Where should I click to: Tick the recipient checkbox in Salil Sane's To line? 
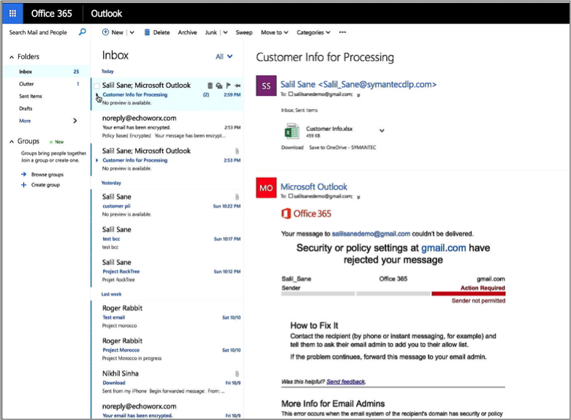pos(290,94)
